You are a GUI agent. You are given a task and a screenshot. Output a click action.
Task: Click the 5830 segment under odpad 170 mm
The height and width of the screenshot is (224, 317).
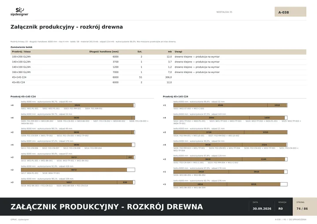pos(77,145)
